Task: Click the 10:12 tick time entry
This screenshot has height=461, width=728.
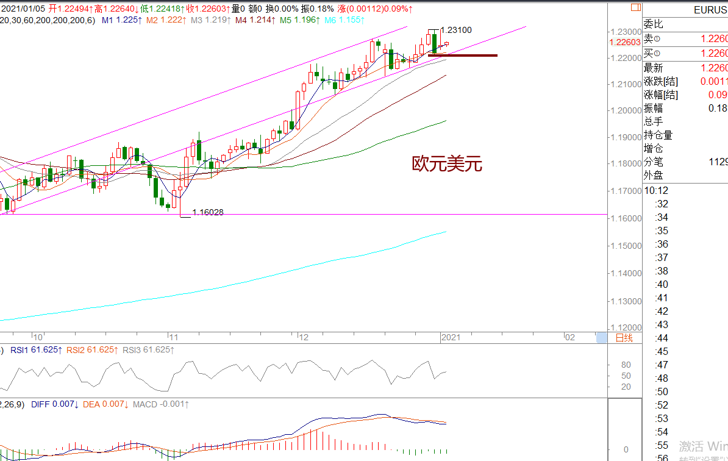Action: (656, 190)
